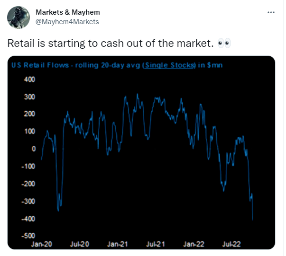The height and width of the screenshot is (256, 286).
Task: Open the tweet's three-dot more options menu
Action: tap(271, 12)
